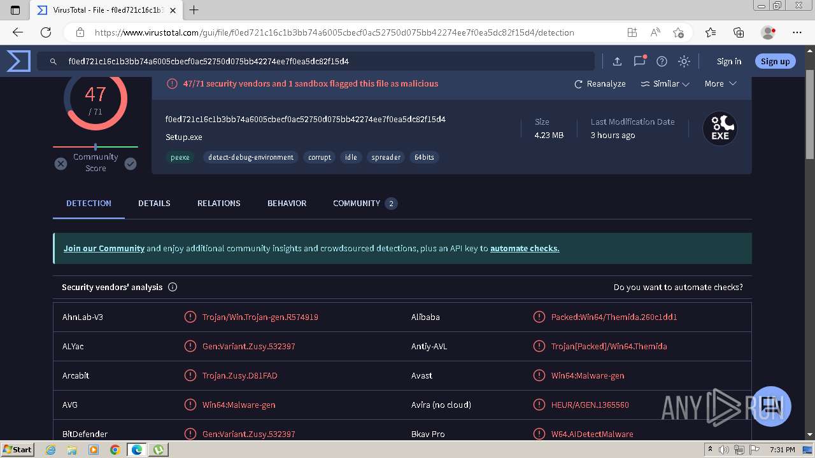Open the automate checks link
The height and width of the screenshot is (458, 815).
tap(525, 249)
